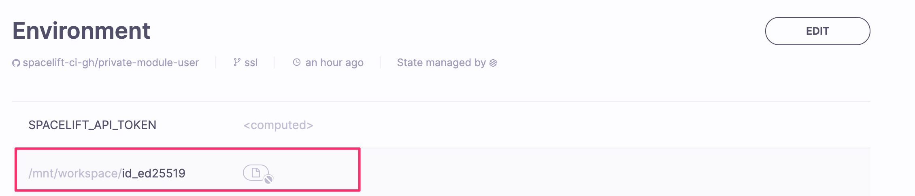Click the write-only crossed-circle badge
The width and height of the screenshot is (915, 196).
[268, 179]
